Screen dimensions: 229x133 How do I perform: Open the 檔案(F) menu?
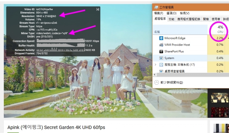click(159, 13)
